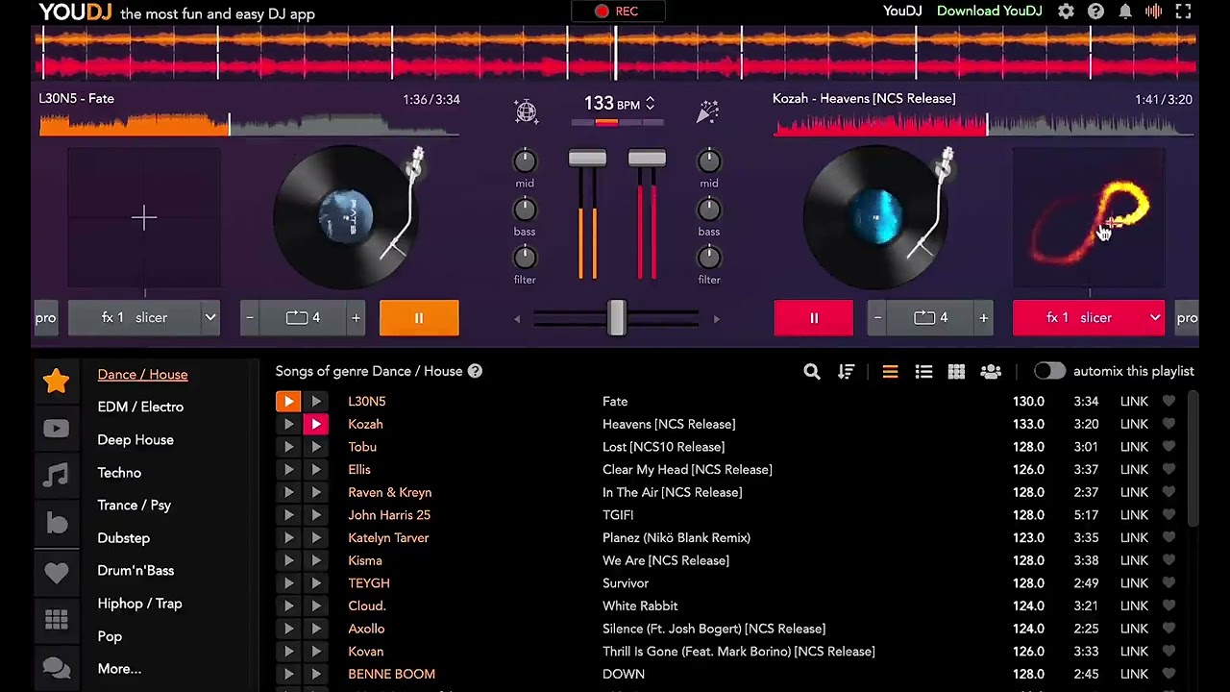Select the Trance / Psy genre

[134, 506]
